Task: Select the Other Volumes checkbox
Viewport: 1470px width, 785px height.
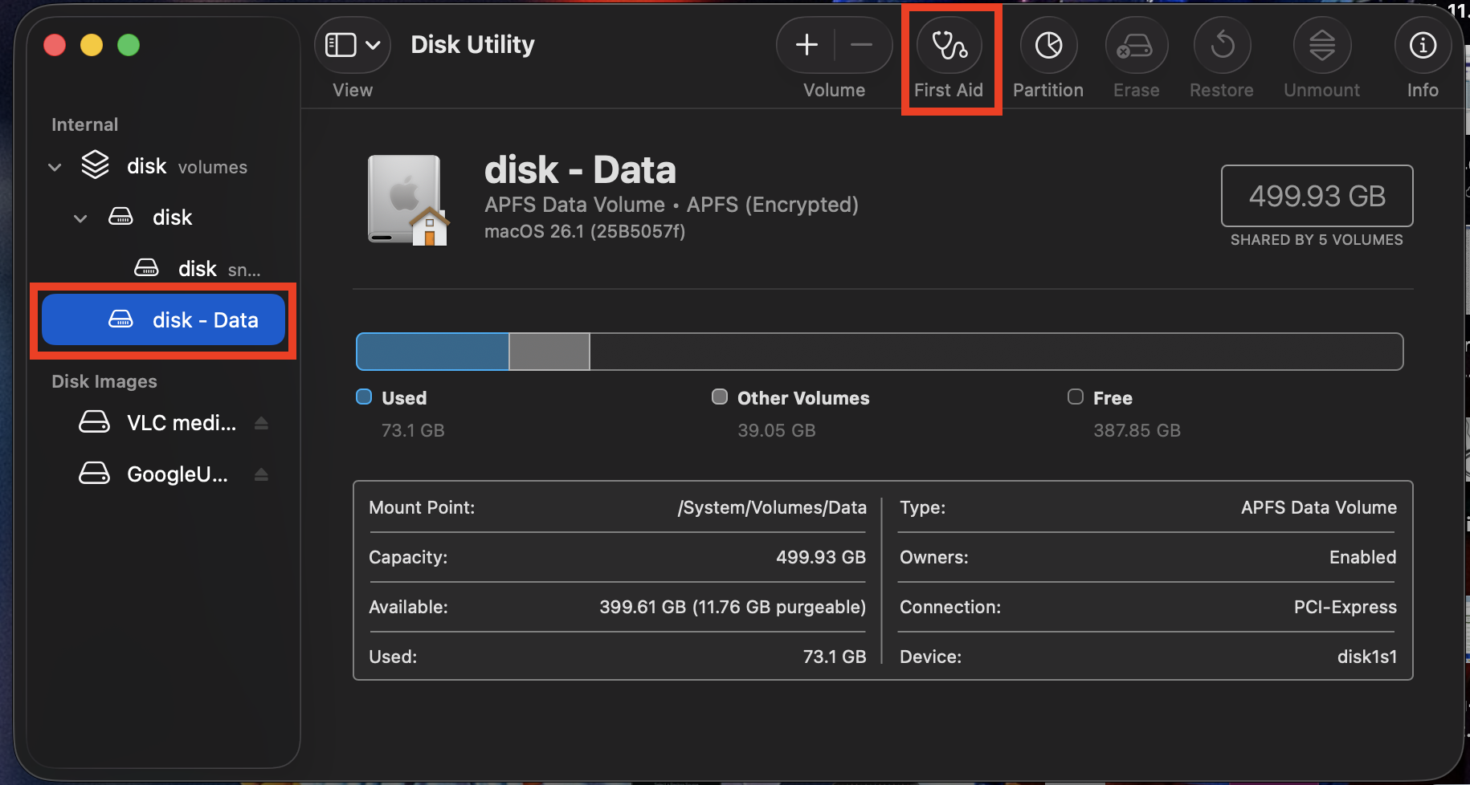Action: point(719,397)
